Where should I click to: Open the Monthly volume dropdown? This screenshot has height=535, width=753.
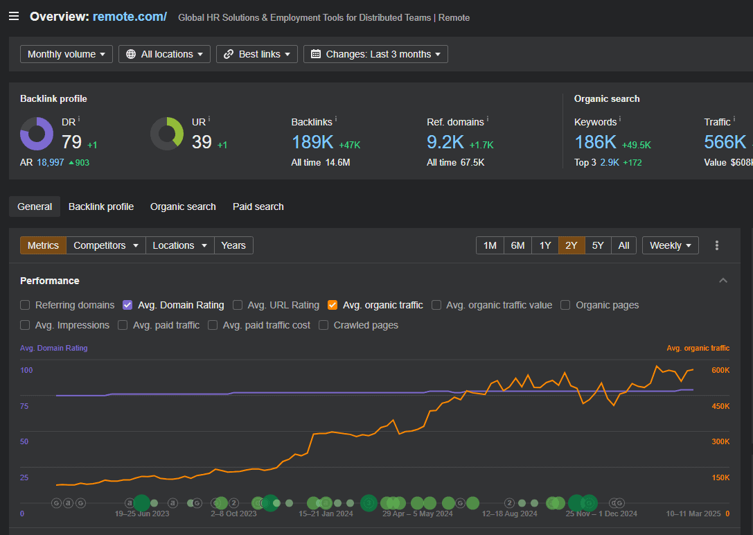pyautogui.click(x=67, y=54)
